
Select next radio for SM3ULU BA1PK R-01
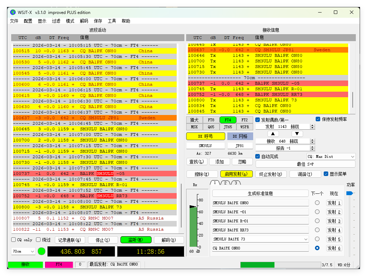317,221
